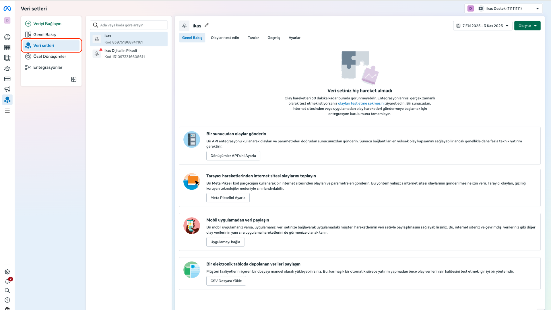551x310 pixels.
Task: Click the Veri setleri page title
Action: tap(34, 9)
